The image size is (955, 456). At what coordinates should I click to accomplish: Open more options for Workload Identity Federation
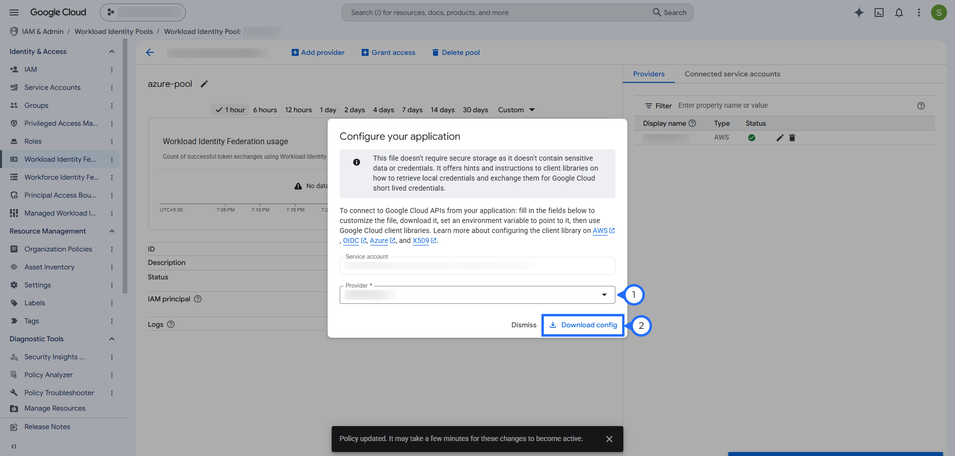[x=112, y=160]
